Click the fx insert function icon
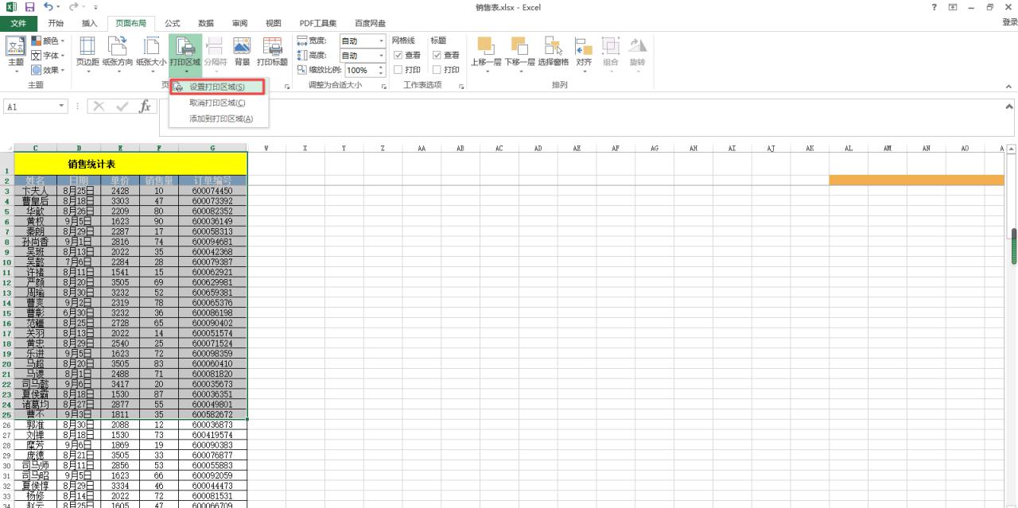The image size is (1018, 508). [x=145, y=107]
